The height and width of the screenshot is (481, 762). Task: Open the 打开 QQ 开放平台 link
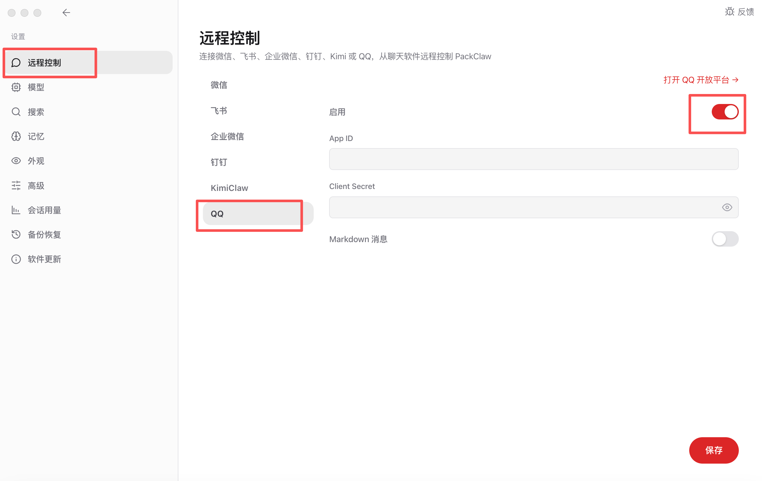tap(701, 80)
